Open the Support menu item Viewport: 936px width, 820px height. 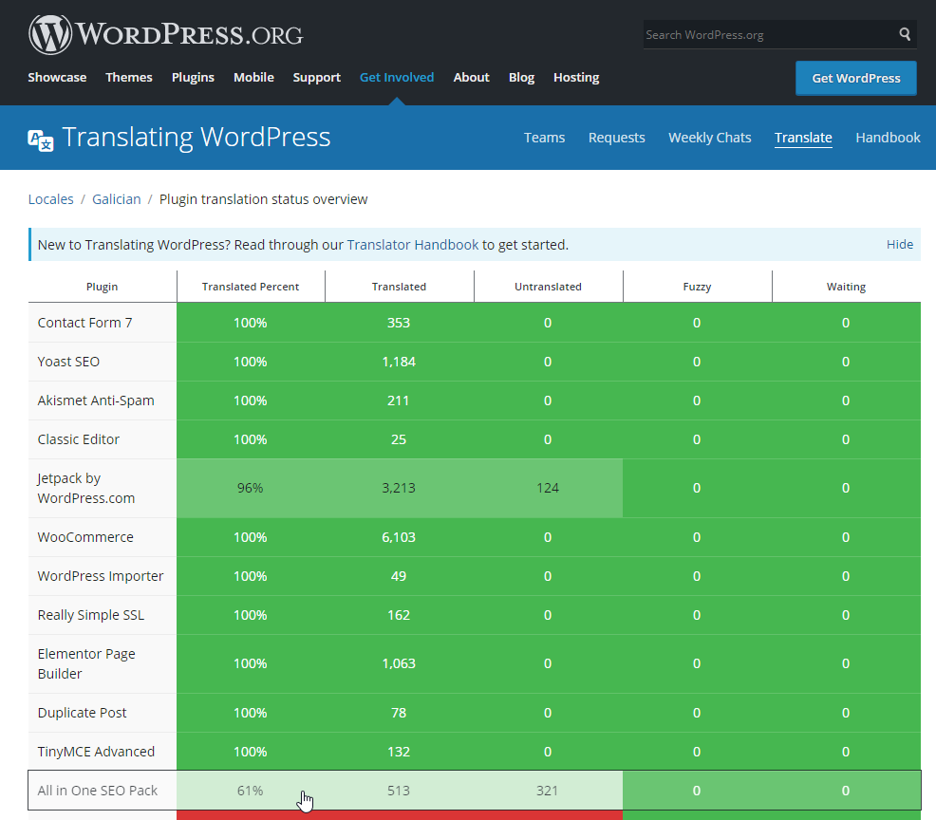click(x=316, y=78)
